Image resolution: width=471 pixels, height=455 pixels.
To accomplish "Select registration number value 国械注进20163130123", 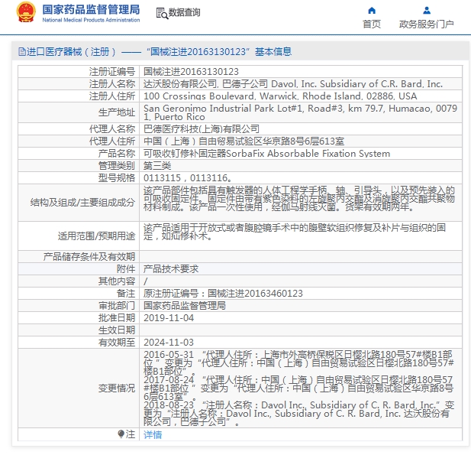I will coord(191,72).
